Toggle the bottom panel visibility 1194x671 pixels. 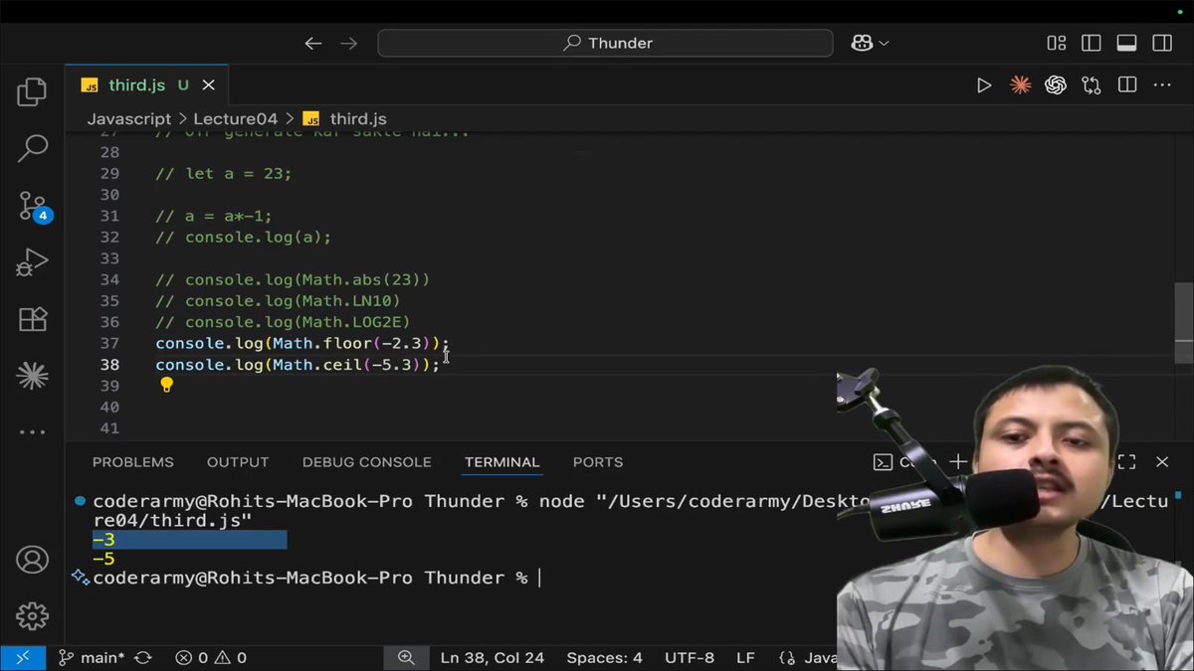pos(1126,43)
